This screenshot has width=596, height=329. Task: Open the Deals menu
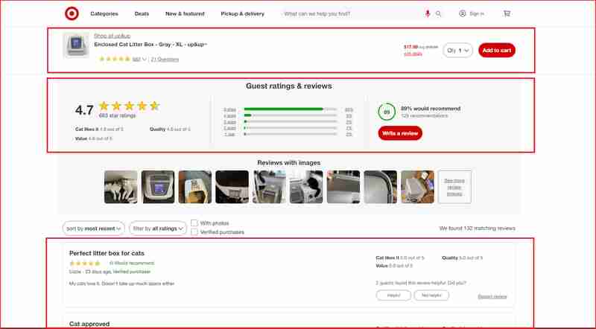click(142, 13)
